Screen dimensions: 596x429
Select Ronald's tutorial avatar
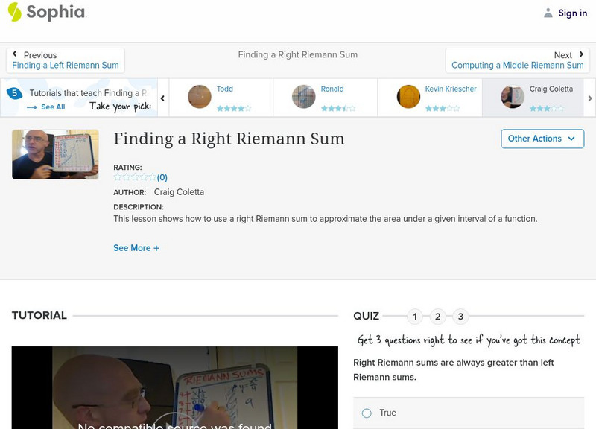(304, 97)
